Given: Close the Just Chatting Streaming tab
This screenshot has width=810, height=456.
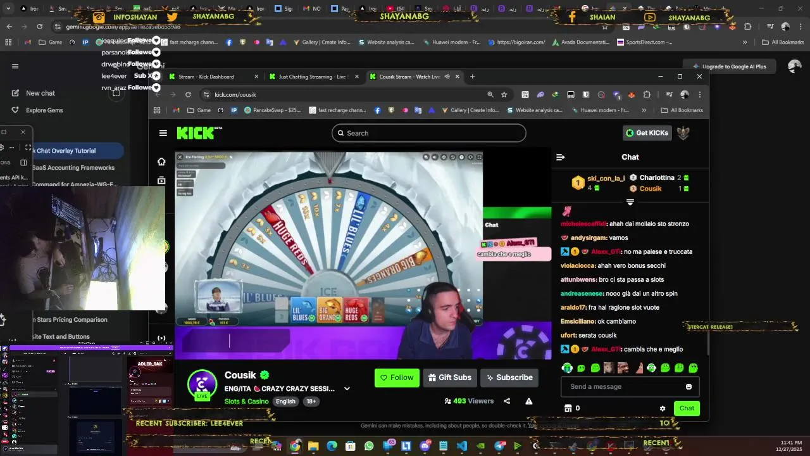Looking at the screenshot, I should tap(356, 77).
